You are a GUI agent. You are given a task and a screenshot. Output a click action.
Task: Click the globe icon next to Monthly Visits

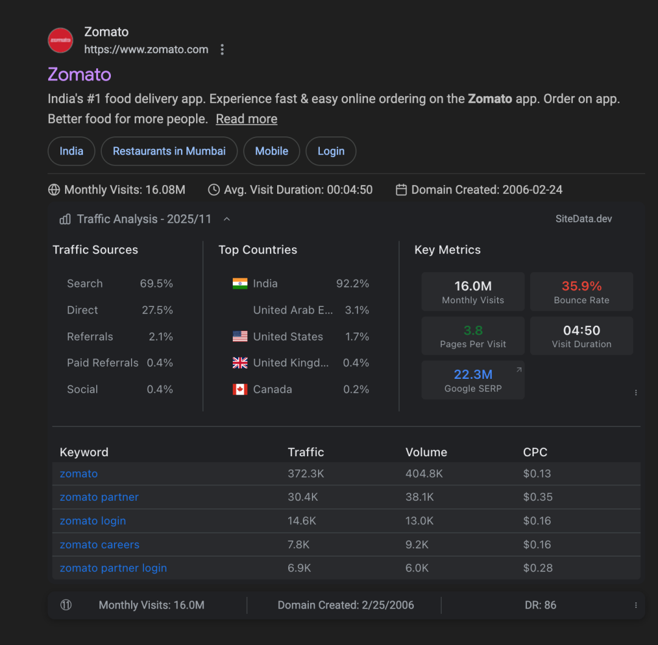tap(54, 189)
